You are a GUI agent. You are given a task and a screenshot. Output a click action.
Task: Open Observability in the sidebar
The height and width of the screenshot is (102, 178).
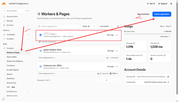click(x=12, y=57)
